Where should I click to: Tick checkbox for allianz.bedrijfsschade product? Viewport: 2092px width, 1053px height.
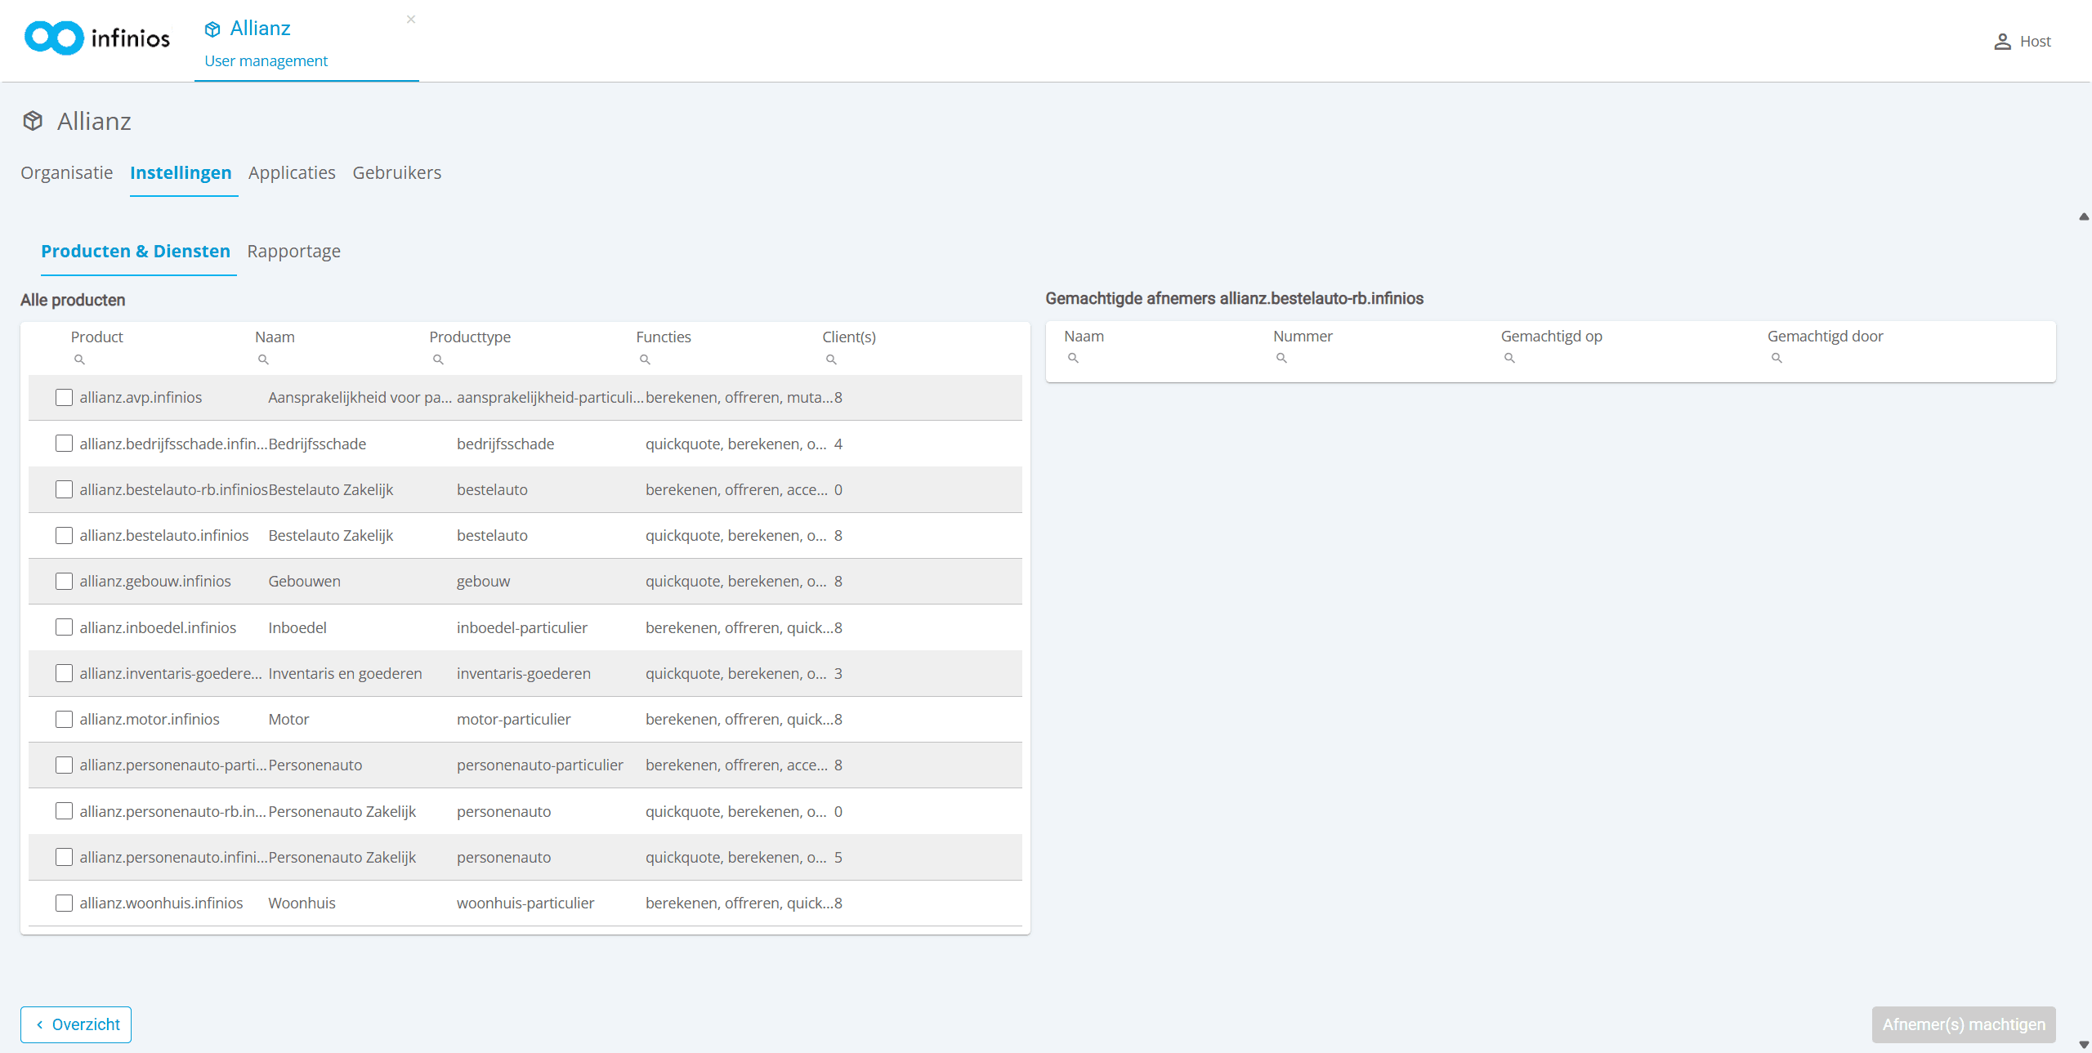click(x=64, y=444)
